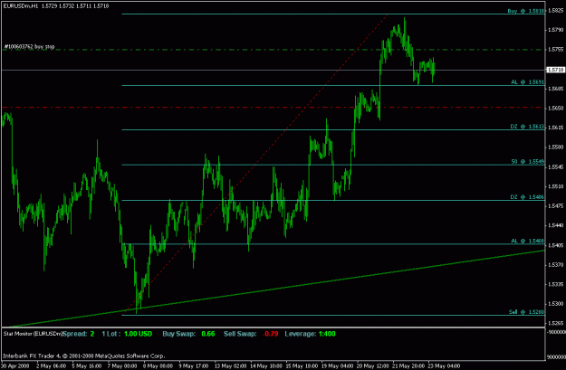Viewport: 566px width, 370px height.
Task: Click the 5 May 16:00 time label
Action: [87, 365]
